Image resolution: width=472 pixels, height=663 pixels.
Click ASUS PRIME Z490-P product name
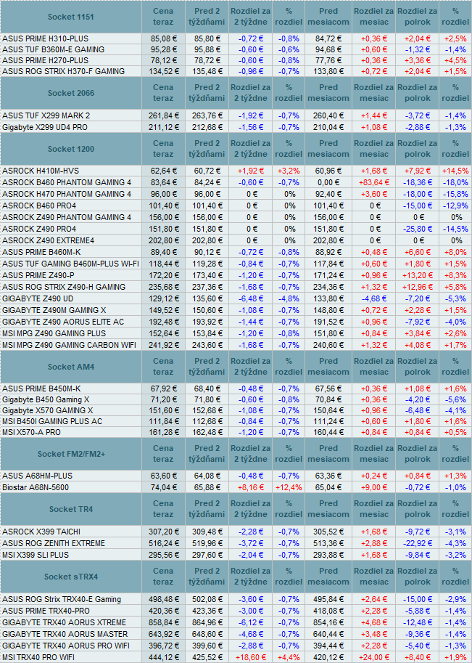click(x=38, y=275)
